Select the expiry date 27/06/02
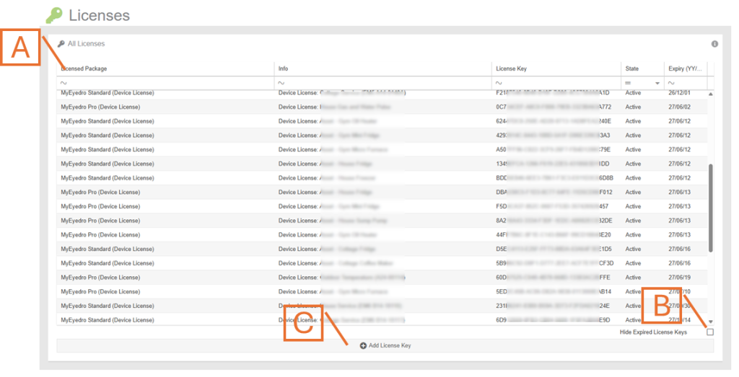739x377 pixels. pos(679,107)
